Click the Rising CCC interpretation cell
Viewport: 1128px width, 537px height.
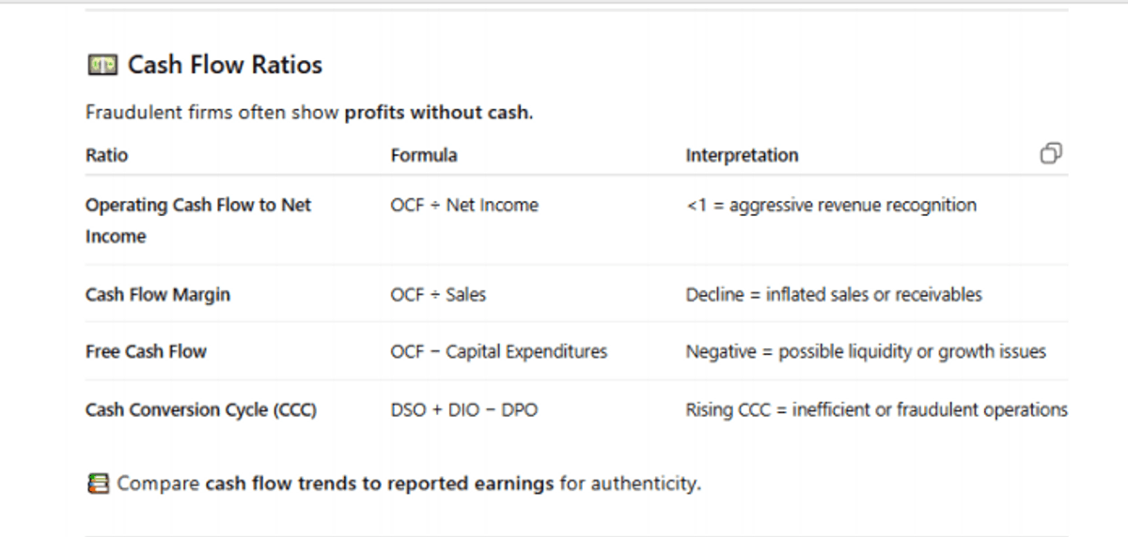(x=876, y=410)
